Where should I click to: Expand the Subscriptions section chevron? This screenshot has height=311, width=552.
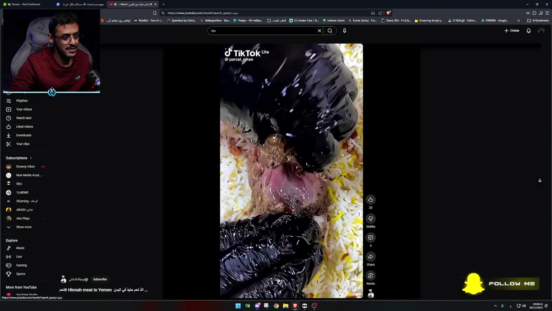(31, 158)
